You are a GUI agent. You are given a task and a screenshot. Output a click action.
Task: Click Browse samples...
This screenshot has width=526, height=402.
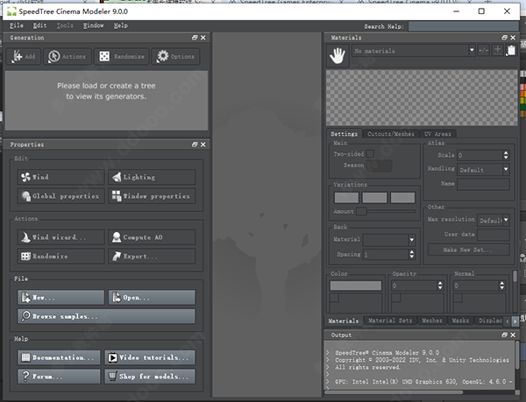coord(106,316)
